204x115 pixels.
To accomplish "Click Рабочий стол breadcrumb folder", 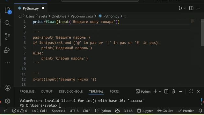I will (x=82, y=16).
